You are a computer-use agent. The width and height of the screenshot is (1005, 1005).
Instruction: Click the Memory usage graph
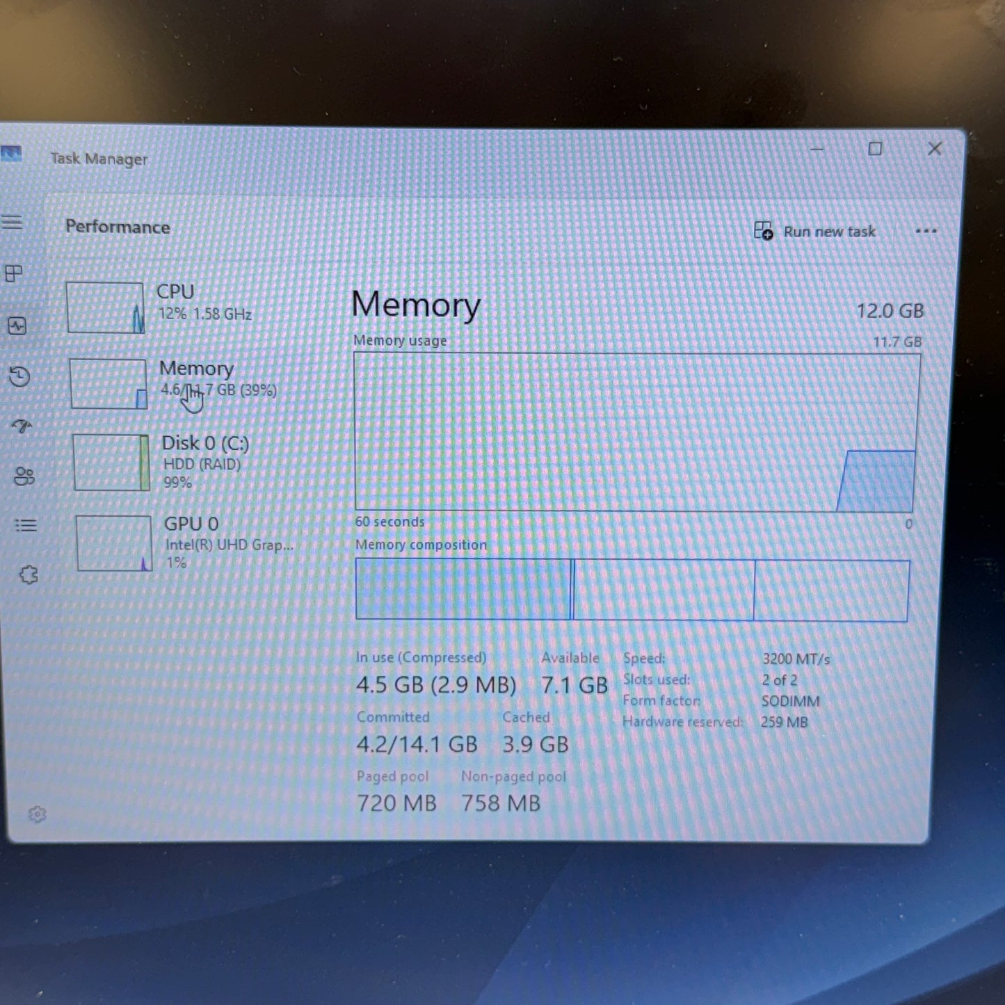point(636,431)
